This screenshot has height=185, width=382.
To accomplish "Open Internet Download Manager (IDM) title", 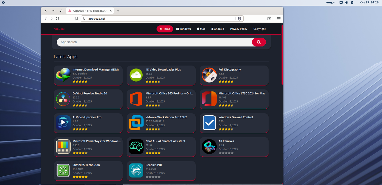I will [95, 69].
